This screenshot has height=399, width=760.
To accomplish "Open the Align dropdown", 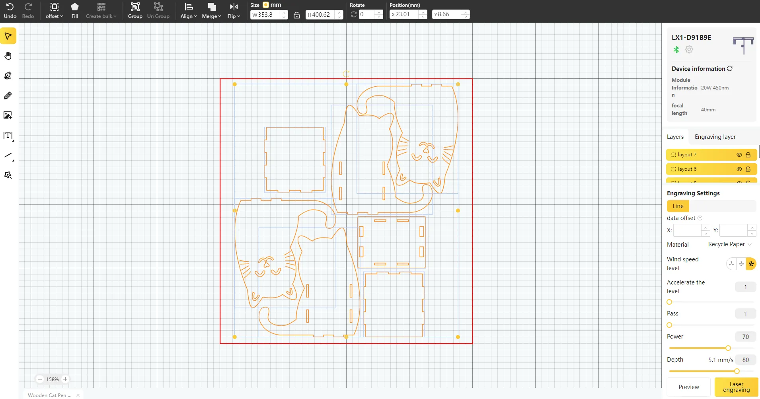I will coord(189,11).
